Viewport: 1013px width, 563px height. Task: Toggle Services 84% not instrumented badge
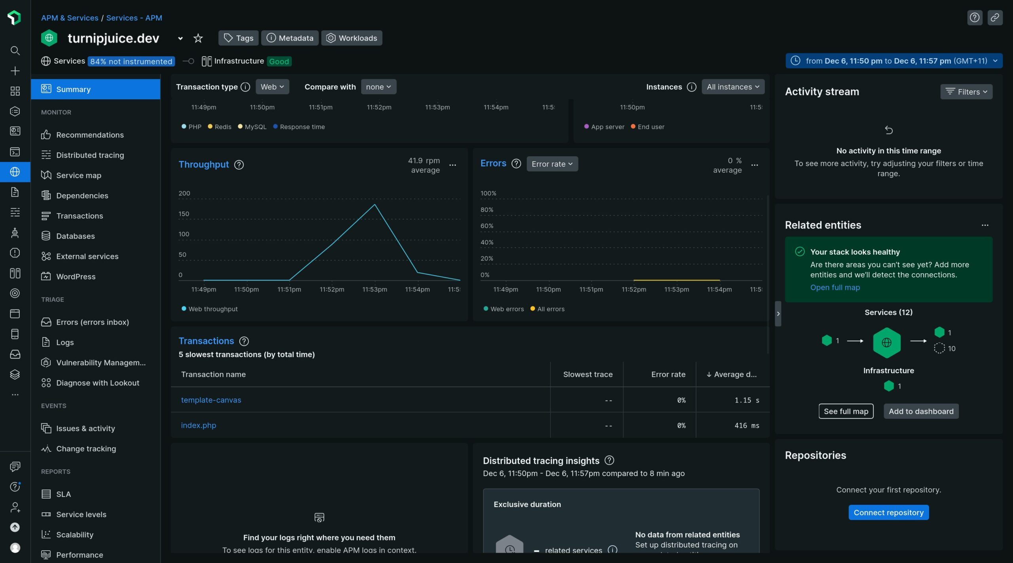tap(131, 60)
